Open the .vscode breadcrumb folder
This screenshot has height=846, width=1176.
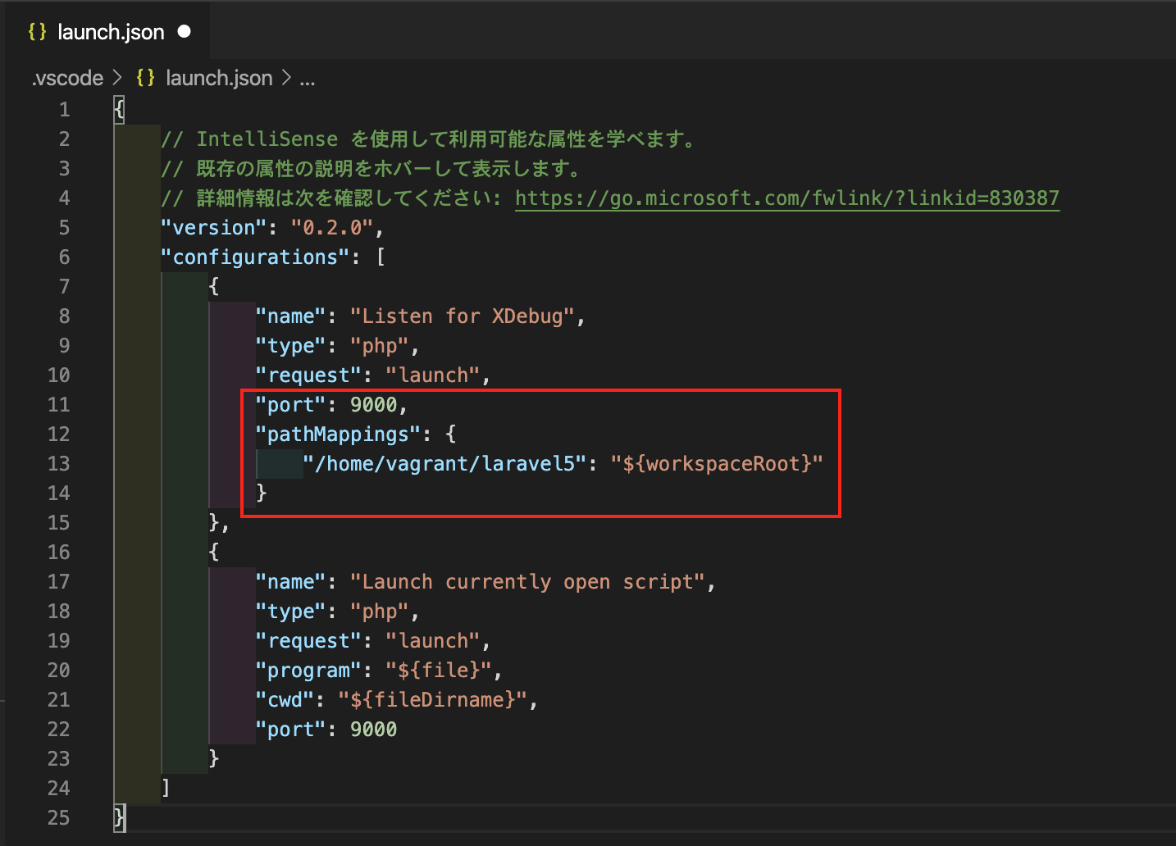[x=67, y=78]
